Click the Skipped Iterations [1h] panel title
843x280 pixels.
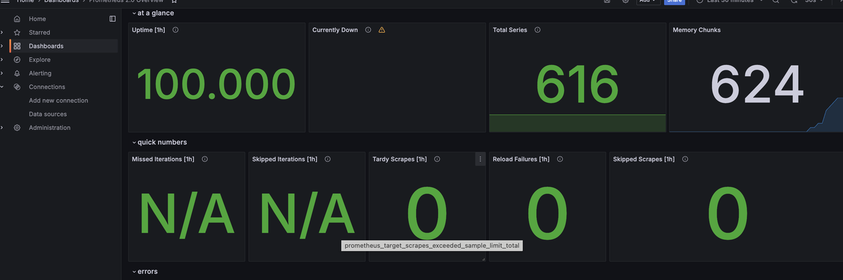(285, 159)
